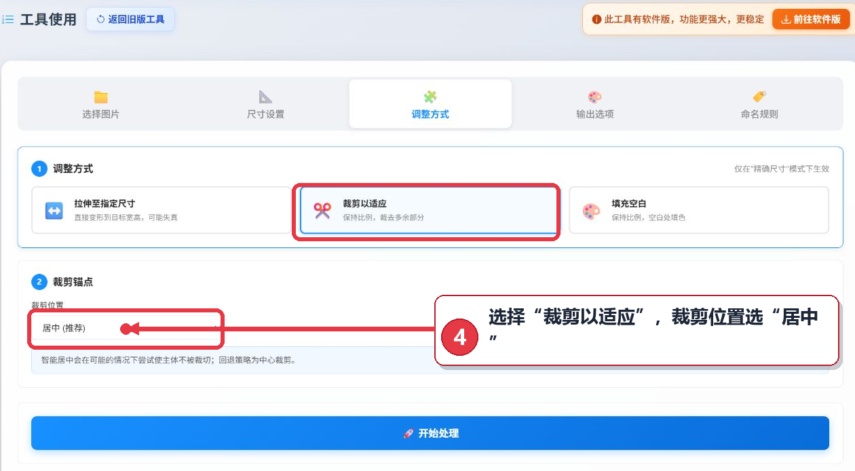Click the 此工具有软件版 banner text

pos(684,20)
